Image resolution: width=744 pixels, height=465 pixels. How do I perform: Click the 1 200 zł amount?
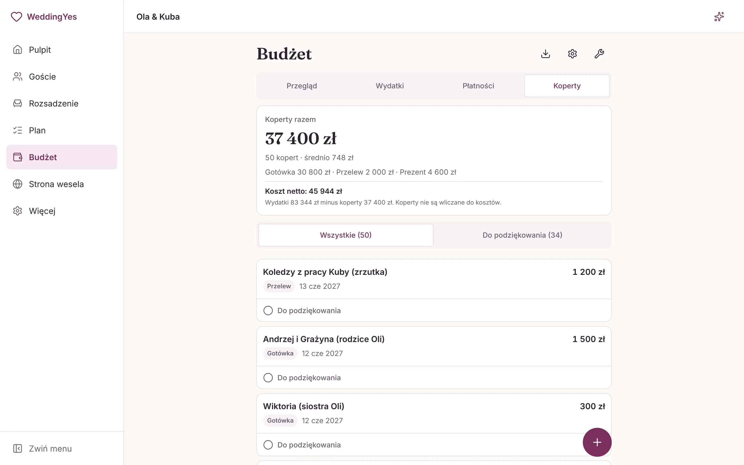click(x=588, y=272)
